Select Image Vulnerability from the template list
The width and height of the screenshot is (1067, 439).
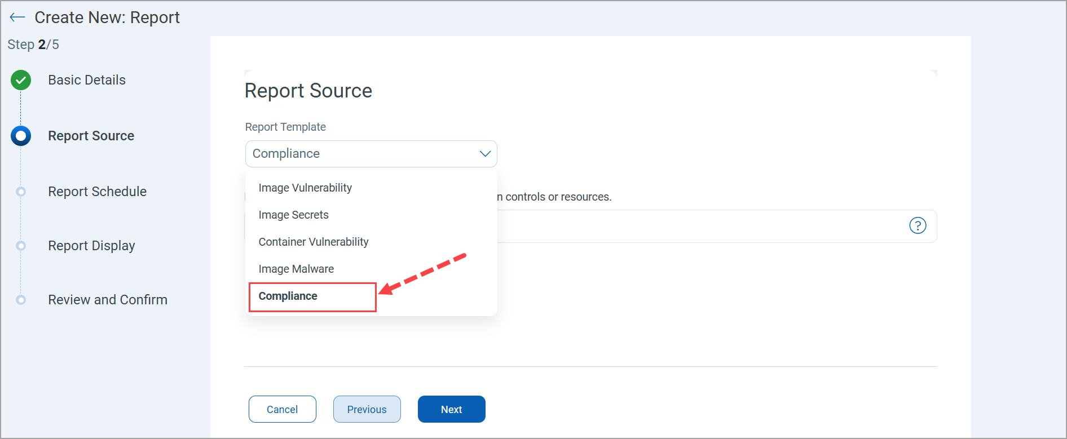[305, 188]
